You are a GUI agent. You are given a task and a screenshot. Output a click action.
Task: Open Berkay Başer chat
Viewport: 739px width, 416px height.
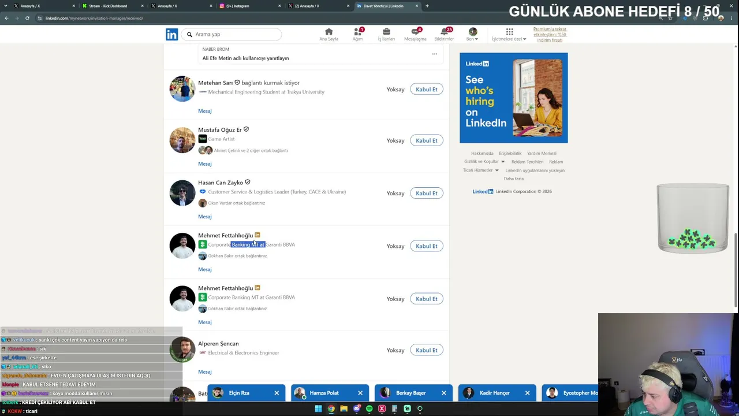410,393
